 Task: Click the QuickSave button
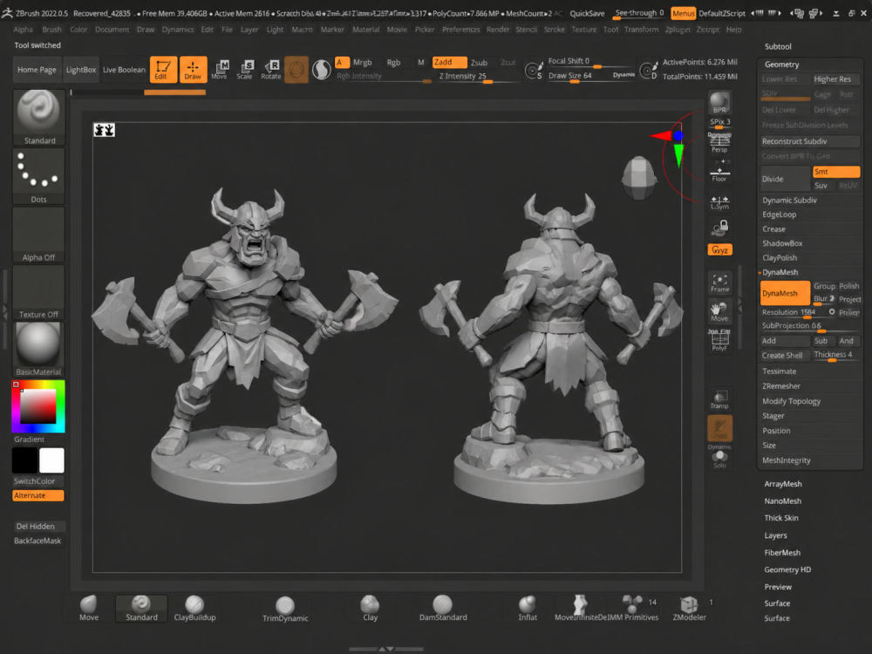point(587,13)
